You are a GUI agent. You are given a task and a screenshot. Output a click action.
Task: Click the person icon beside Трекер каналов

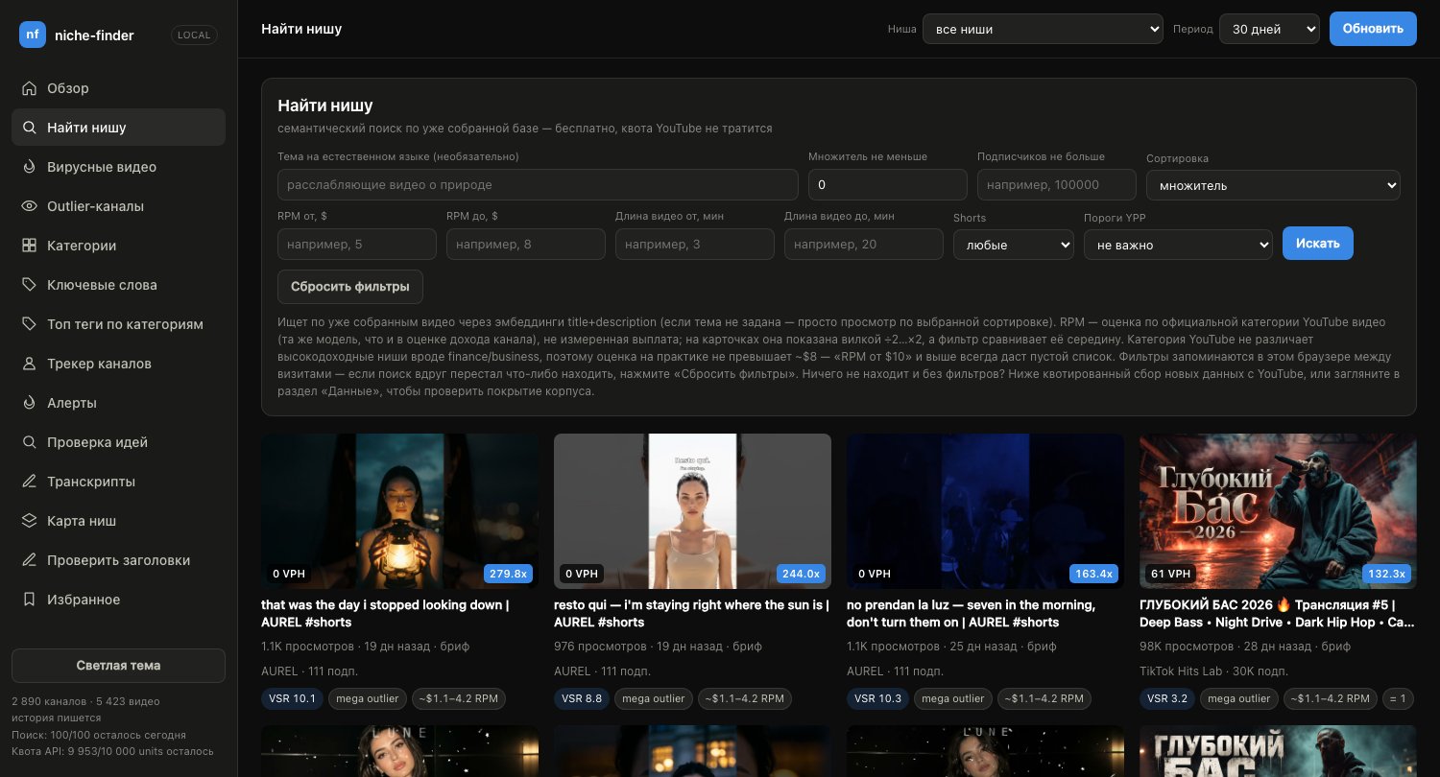29,364
